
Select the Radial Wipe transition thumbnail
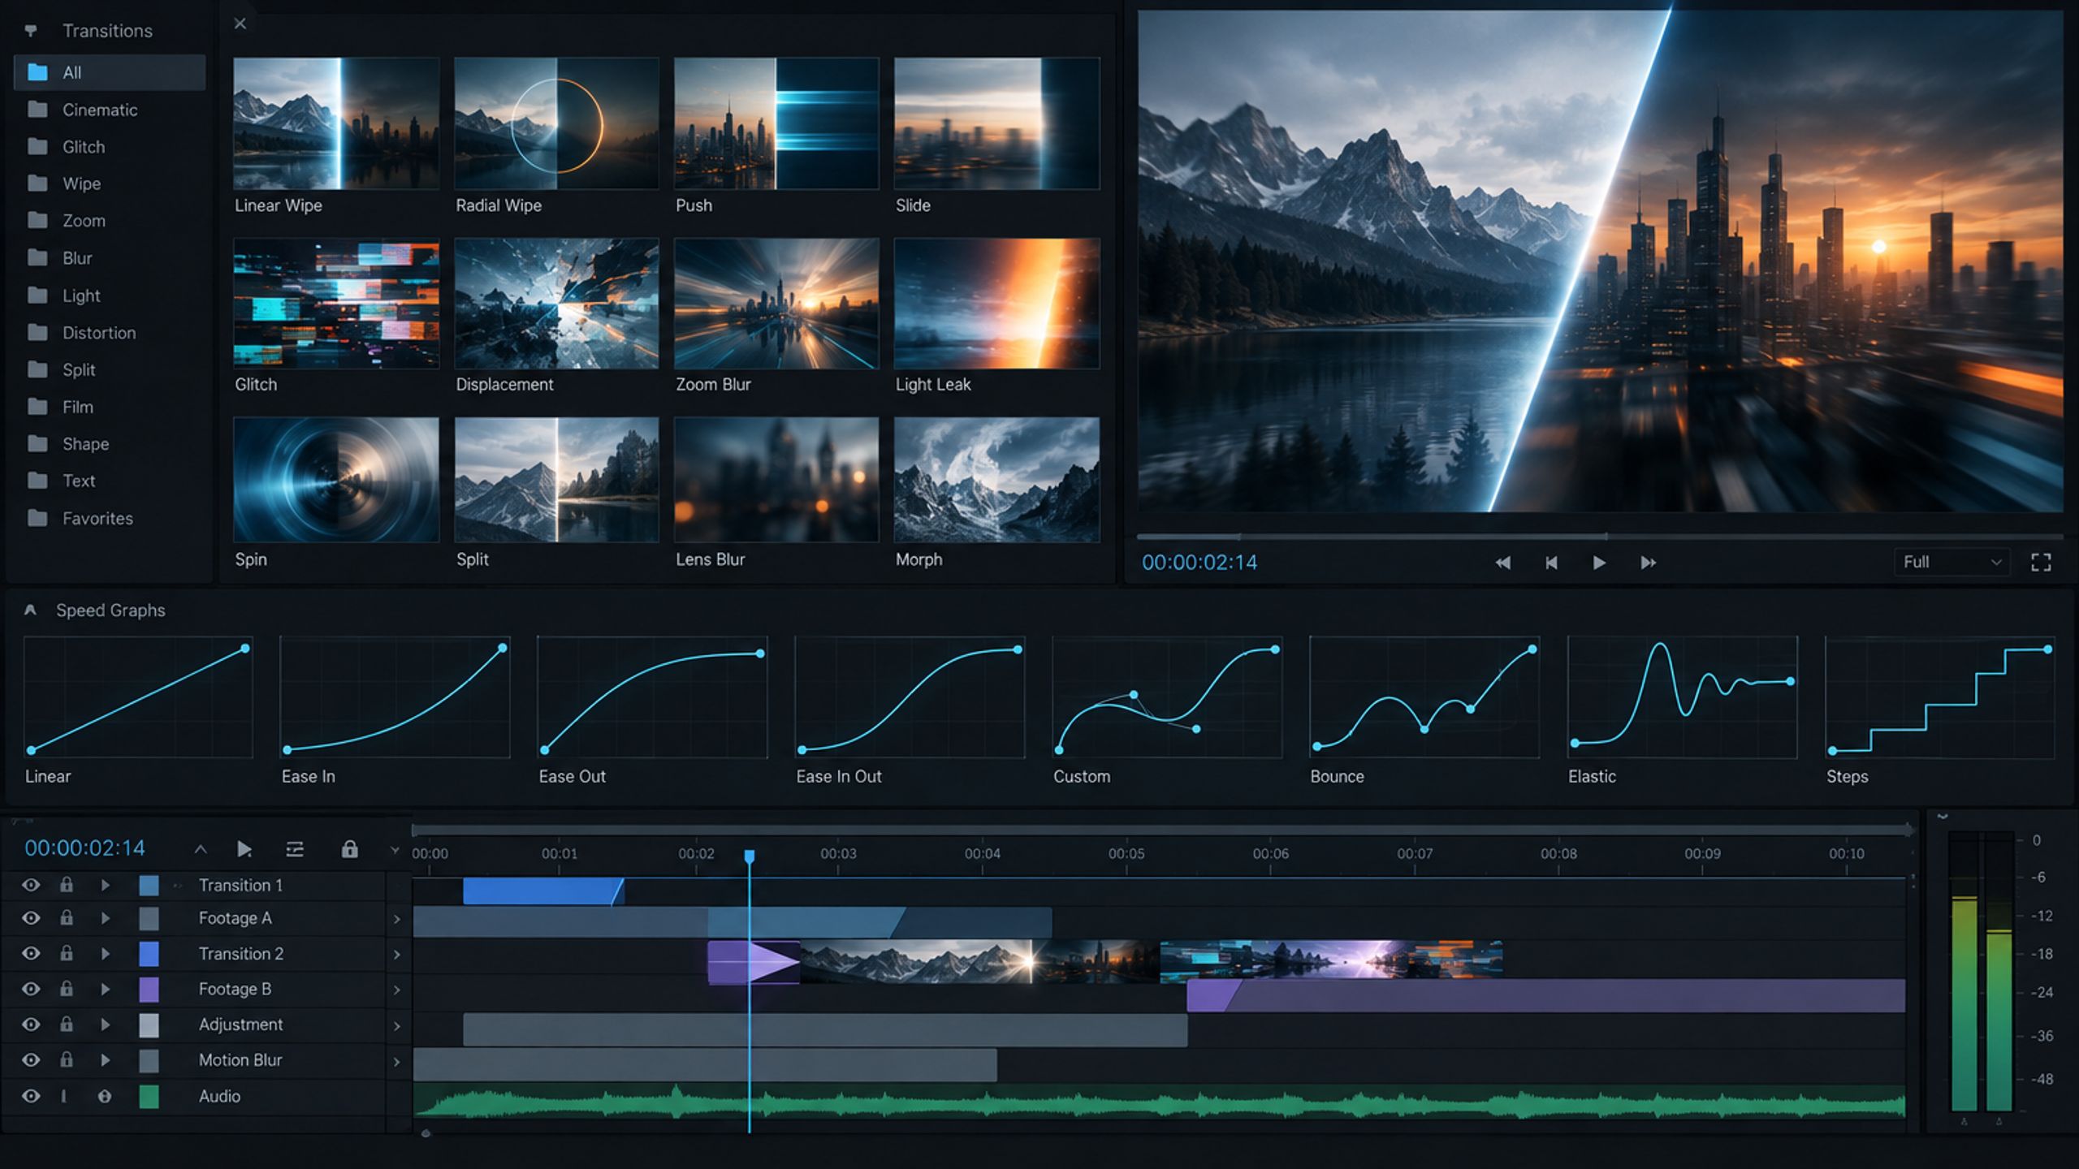click(556, 123)
